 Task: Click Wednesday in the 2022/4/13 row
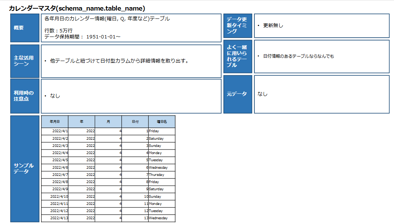click(x=162, y=218)
